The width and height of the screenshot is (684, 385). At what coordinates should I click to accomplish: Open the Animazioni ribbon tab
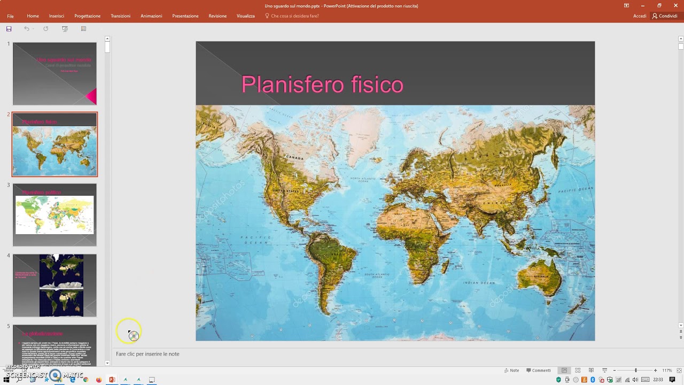tap(151, 16)
